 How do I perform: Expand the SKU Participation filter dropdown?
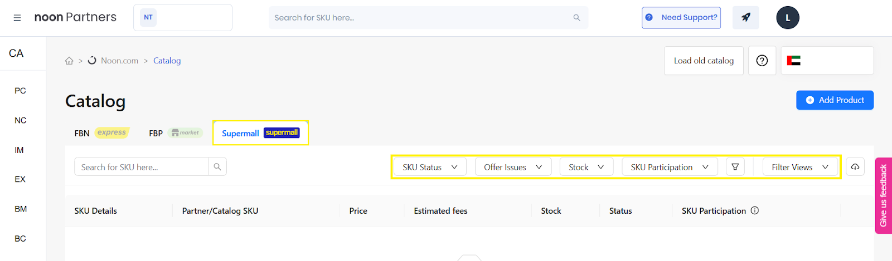(670, 167)
